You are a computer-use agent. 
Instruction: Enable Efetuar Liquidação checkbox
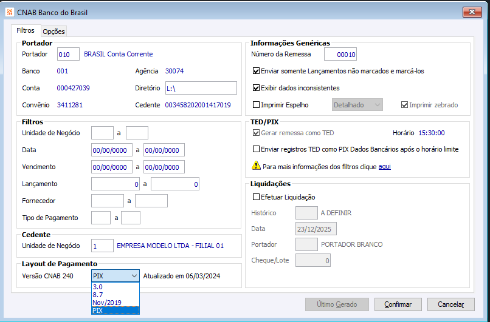coord(256,196)
